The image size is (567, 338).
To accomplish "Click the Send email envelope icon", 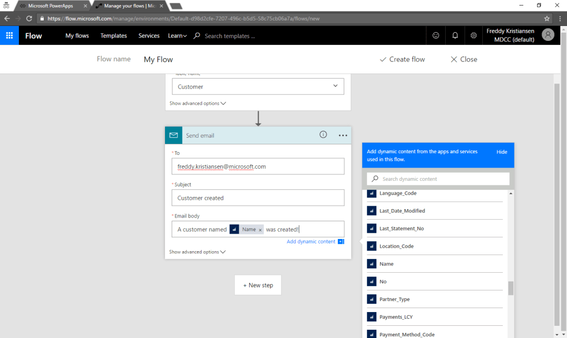I will [173, 136].
